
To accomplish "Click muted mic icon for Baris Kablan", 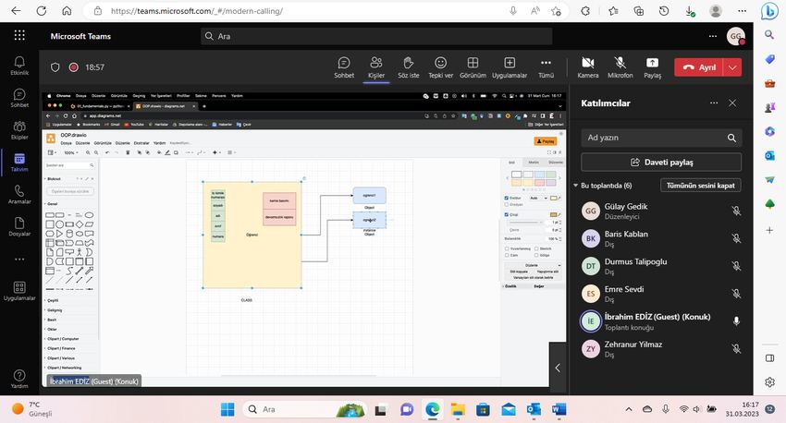I will (x=736, y=238).
